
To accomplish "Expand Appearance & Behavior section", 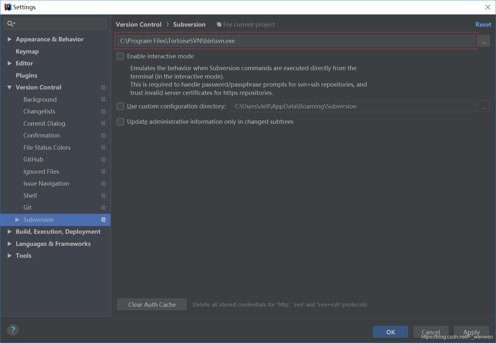I will pos(10,39).
